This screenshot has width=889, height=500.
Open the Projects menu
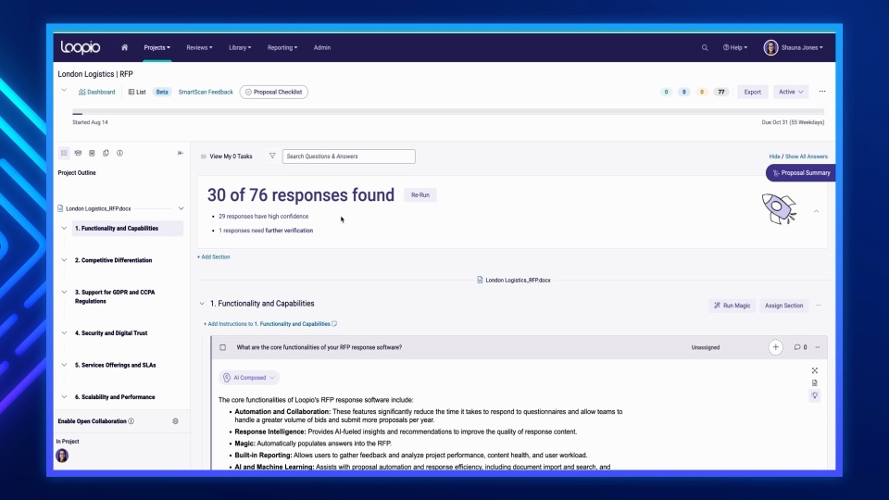(157, 47)
